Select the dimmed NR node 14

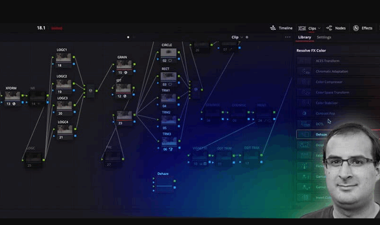[x=38, y=98]
